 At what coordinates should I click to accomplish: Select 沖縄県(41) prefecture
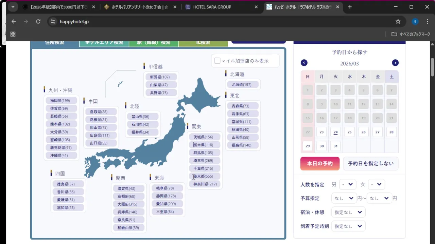[x=62, y=155]
